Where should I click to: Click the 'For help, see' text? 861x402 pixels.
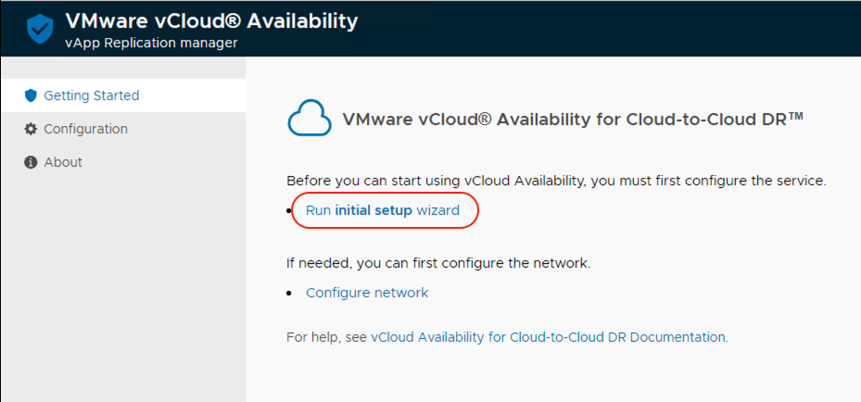tap(327, 337)
